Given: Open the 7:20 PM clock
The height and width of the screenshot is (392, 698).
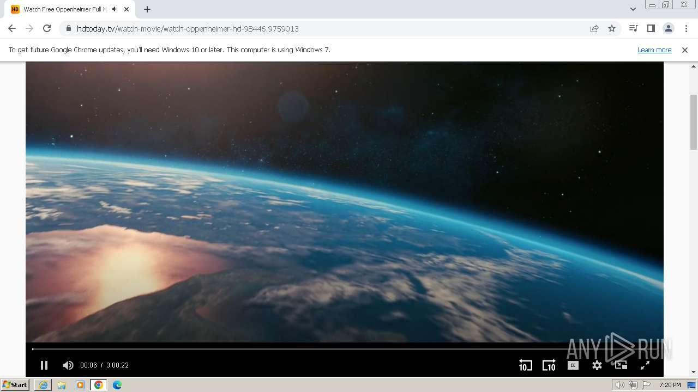Looking at the screenshot, I should click(x=670, y=385).
